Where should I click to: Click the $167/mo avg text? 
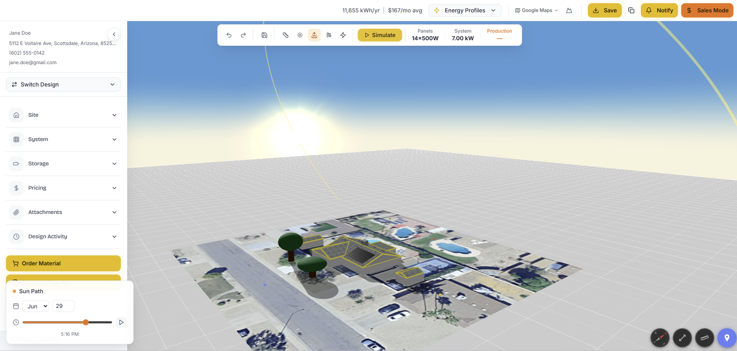tap(405, 10)
